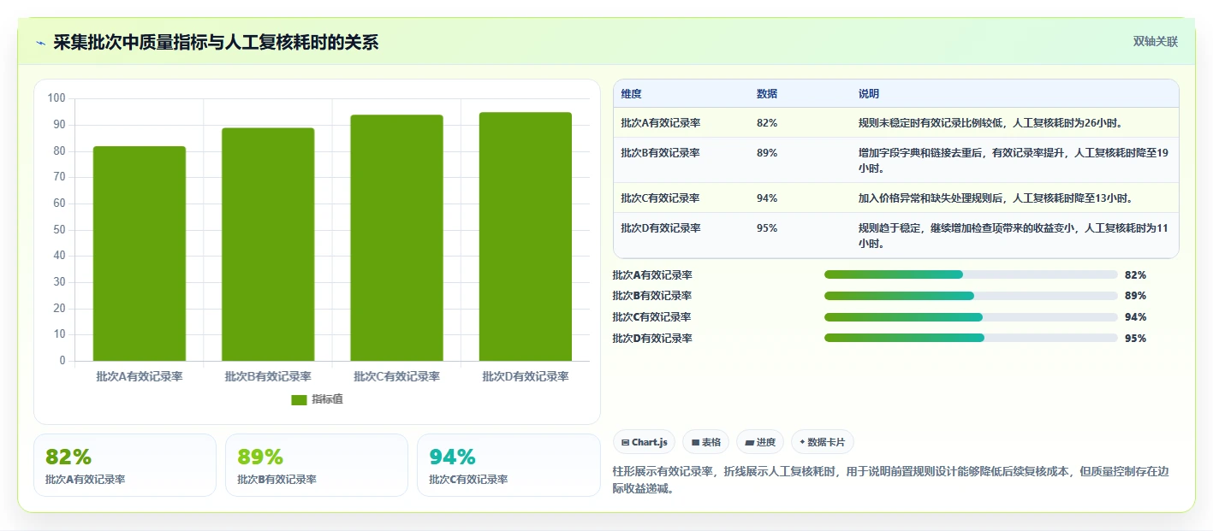The width and height of the screenshot is (1213, 531).
Task: Open the 82% 批次A data card
Action: click(125, 465)
